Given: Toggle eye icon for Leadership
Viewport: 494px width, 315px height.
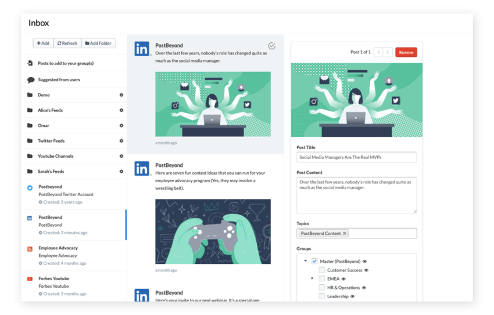Looking at the screenshot, I should 353,296.
